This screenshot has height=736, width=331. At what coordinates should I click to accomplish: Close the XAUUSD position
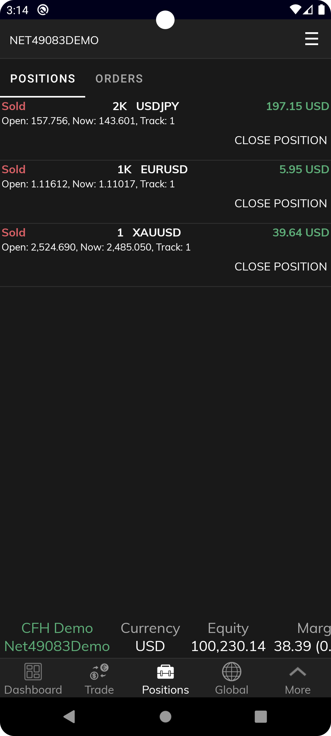tap(281, 267)
